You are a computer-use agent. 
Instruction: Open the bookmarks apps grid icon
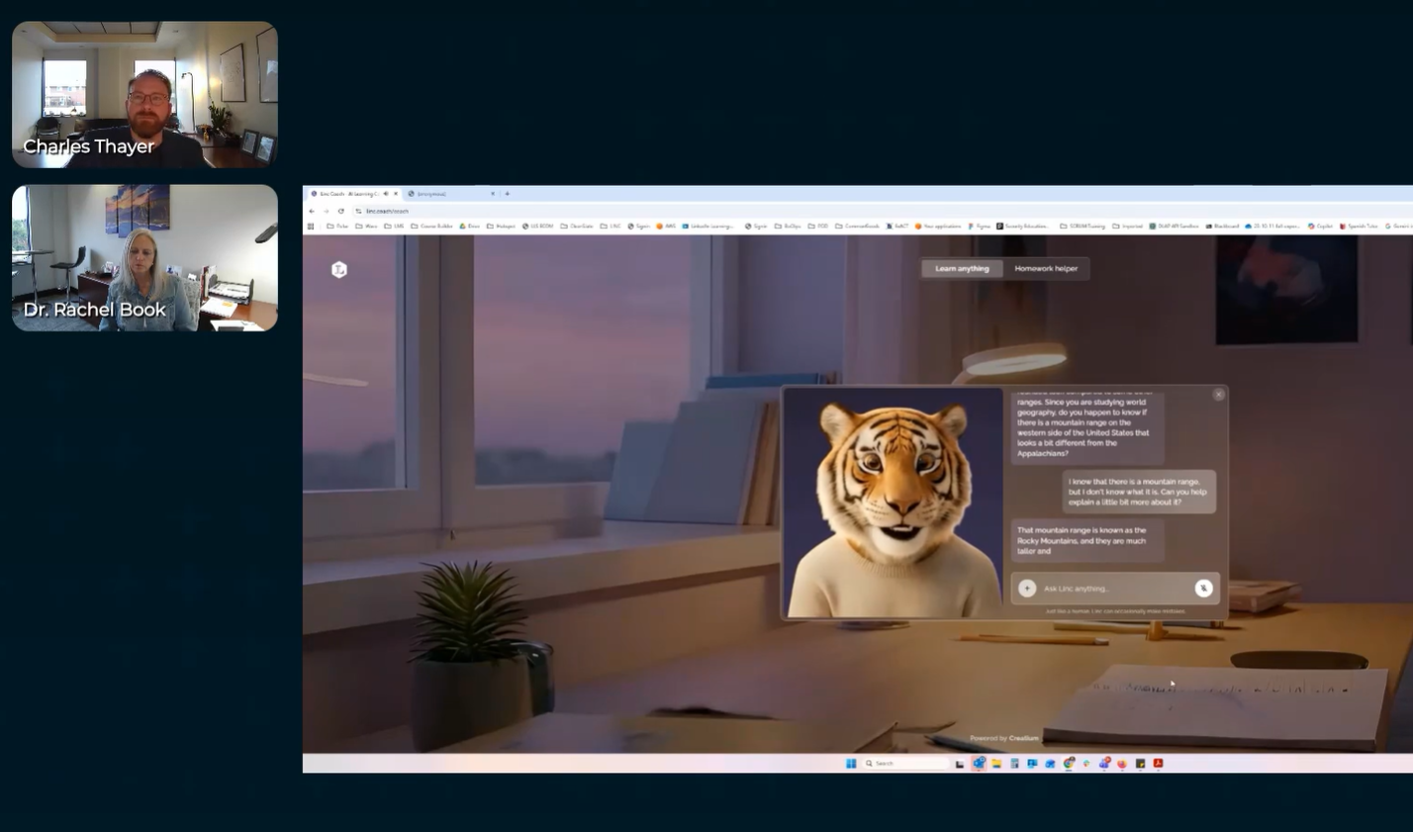311,227
